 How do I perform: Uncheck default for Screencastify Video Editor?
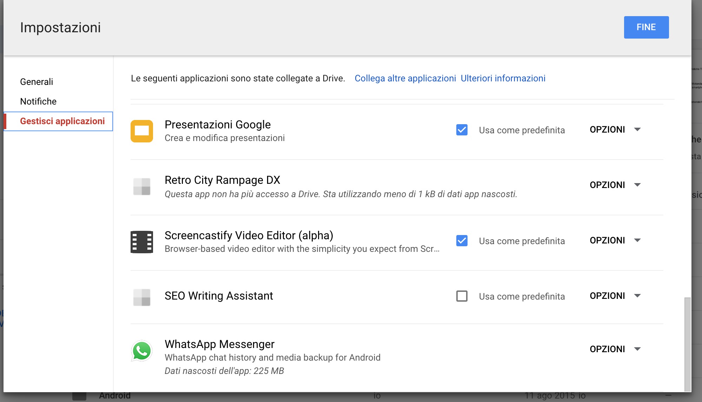pos(462,241)
